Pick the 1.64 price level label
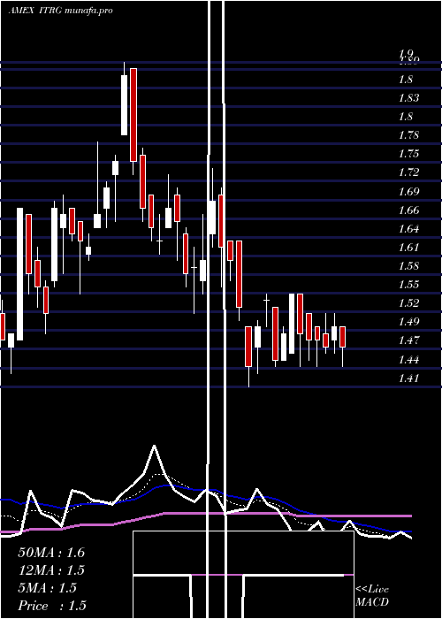 408,228
